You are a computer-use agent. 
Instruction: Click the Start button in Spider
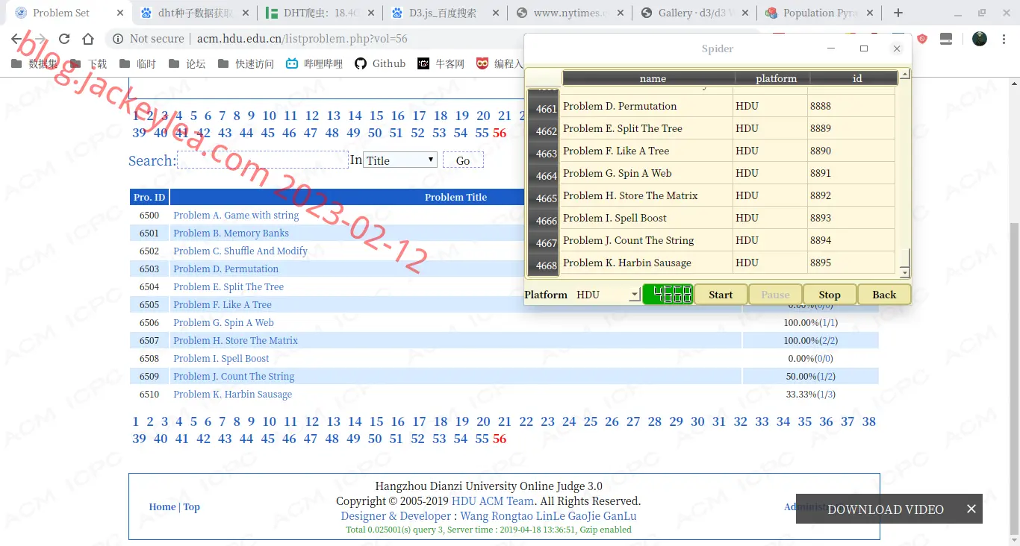point(721,295)
